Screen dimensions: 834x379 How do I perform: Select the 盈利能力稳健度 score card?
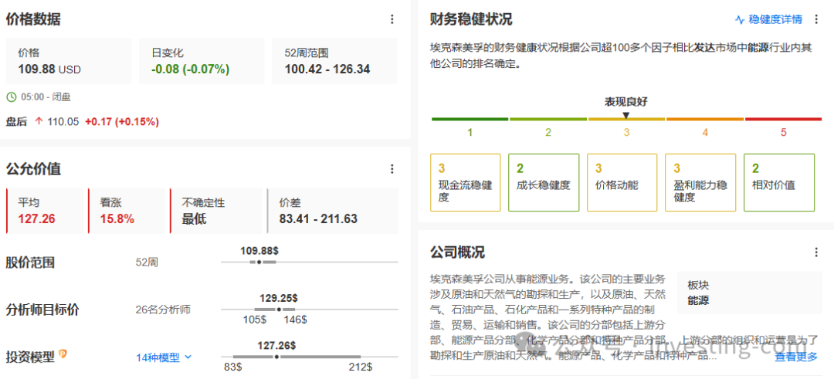[x=700, y=182]
